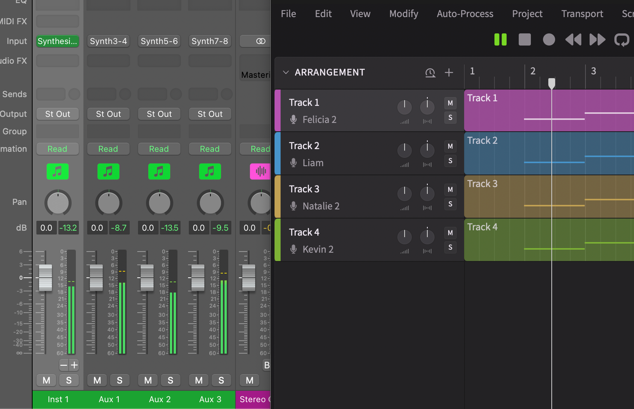Click the record button in transport
Screen dimensions: 634x409
549,39
